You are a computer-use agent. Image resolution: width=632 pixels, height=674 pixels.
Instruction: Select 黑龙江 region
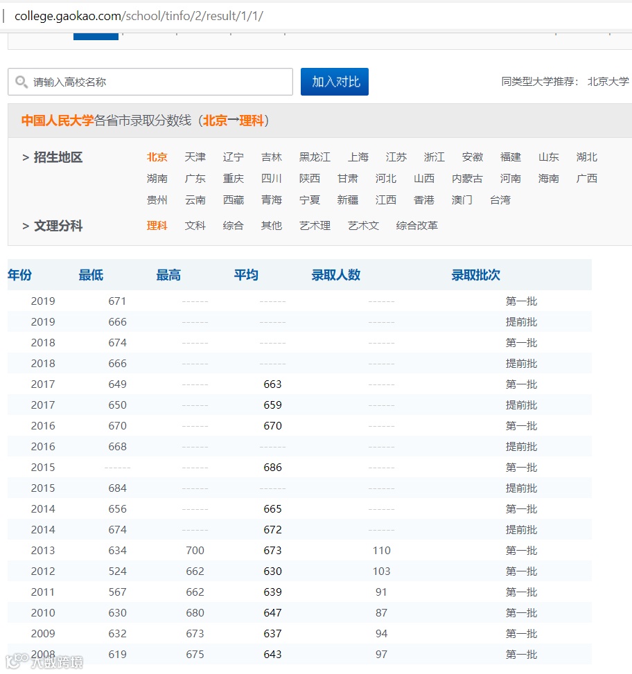pyautogui.click(x=315, y=157)
